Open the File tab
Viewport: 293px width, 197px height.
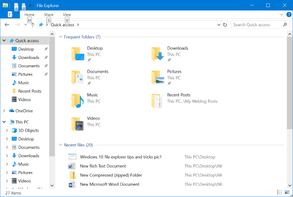[x=10, y=14]
